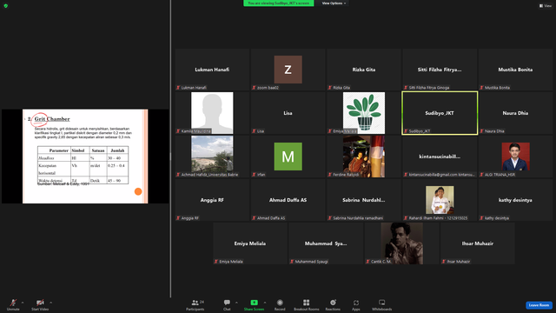
Task: Open the Chat panel
Action: click(x=227, y=304)
